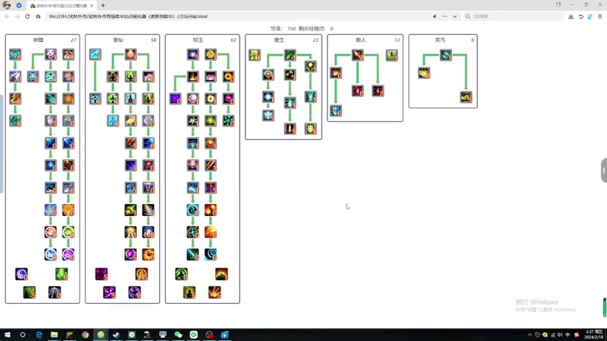Screen dimensions: 607x341
Task: Select the yellow sunflower skill in 医生 panel
Action: (310, 66)
